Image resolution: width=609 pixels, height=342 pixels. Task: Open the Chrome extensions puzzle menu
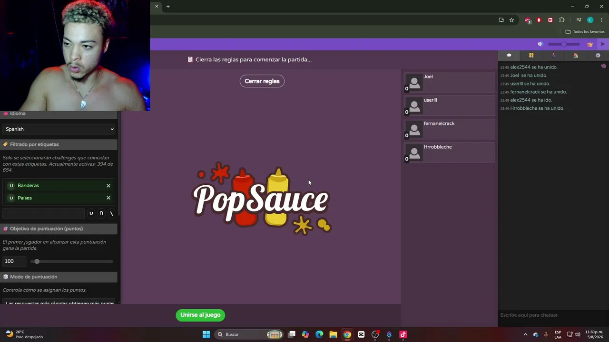[562, 20]
